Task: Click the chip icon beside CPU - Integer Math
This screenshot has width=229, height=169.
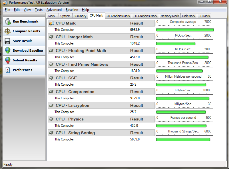Action: 51,37
